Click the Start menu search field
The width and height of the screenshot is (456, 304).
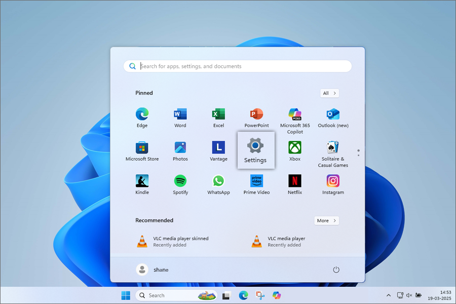[238, 66]
